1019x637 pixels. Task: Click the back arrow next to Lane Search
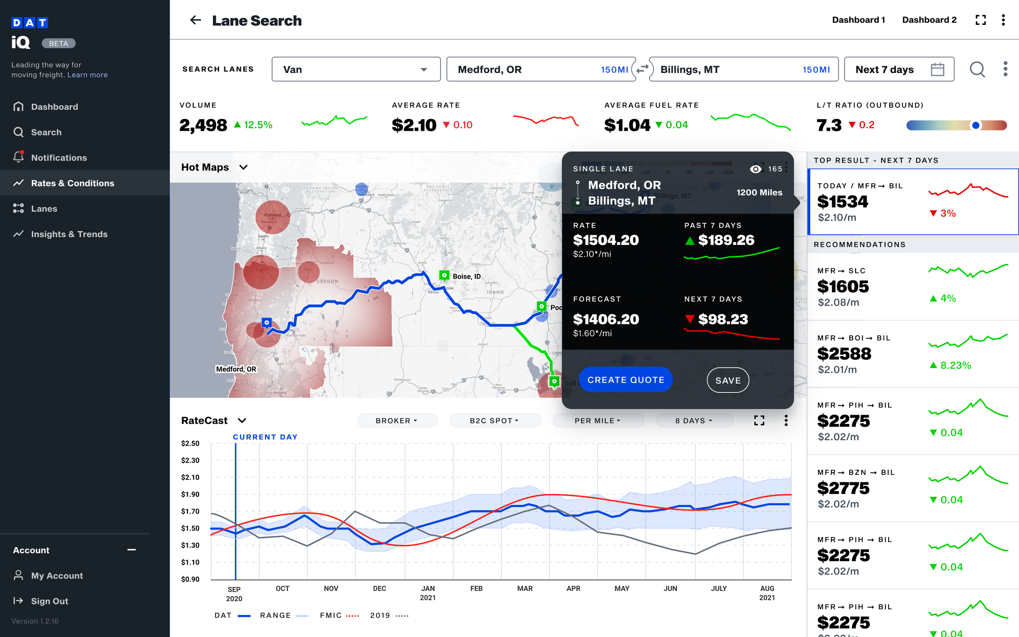point(195,20)
